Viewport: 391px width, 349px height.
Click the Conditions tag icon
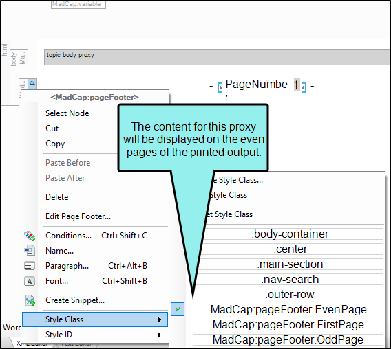[30, 236]
